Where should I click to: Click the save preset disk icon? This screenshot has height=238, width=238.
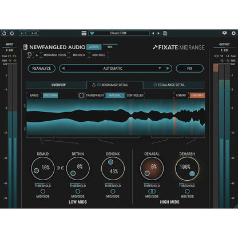pos(165,33)
